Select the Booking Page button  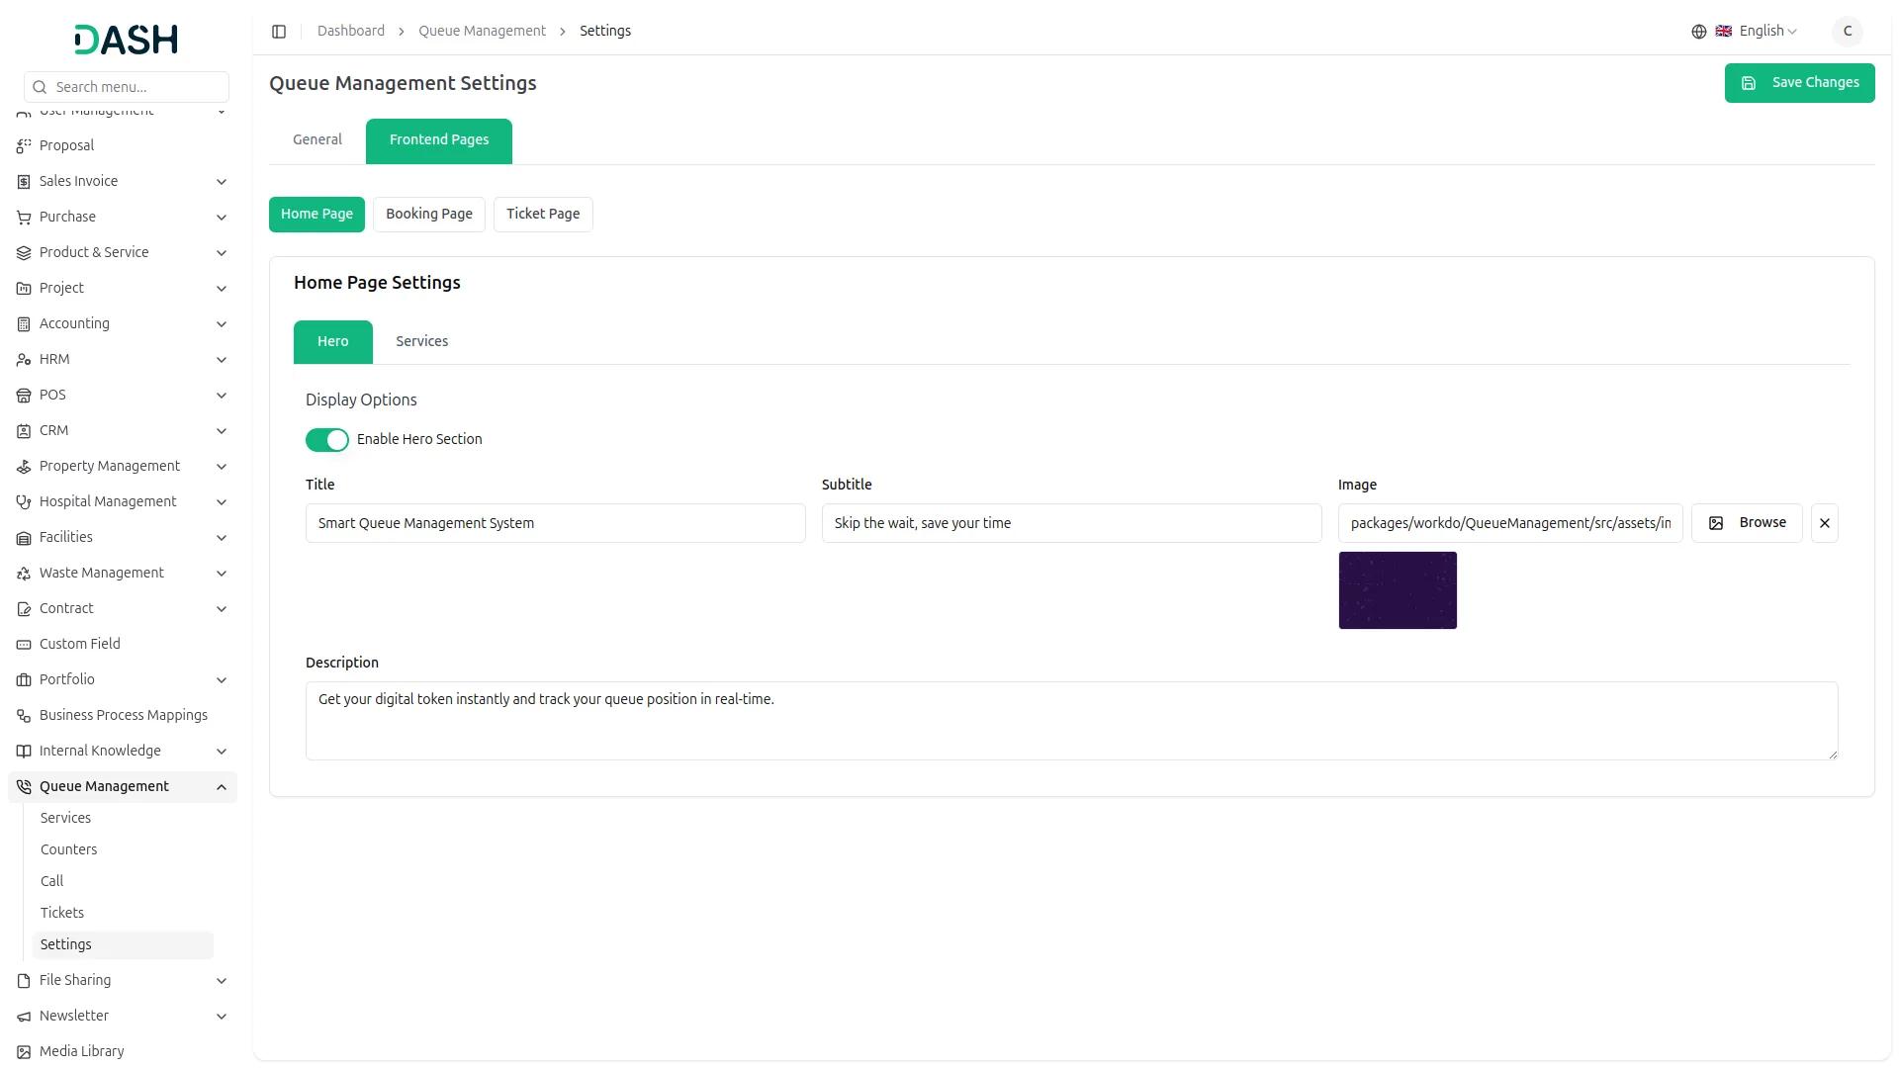pos(428,215)
